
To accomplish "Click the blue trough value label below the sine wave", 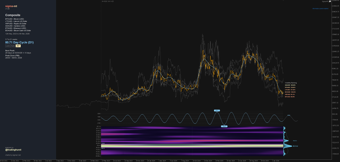I will click(224, 126).
